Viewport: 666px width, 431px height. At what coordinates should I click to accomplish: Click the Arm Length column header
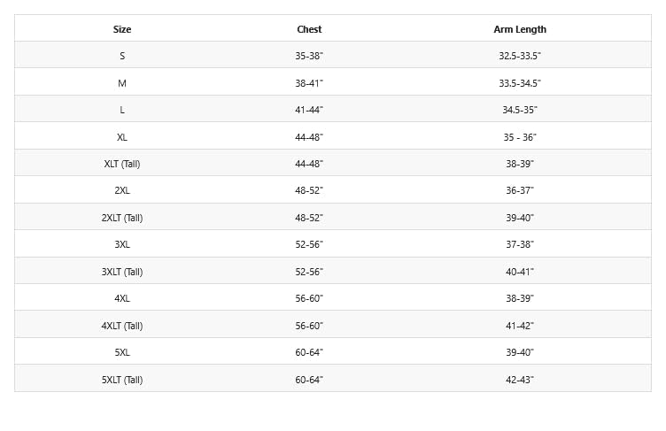tap(520, 29)
